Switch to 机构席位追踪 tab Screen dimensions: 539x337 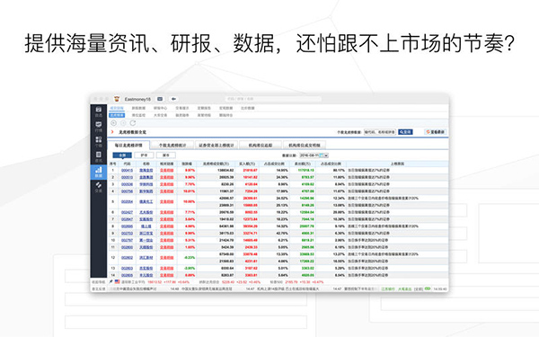[x=261, y=145]
